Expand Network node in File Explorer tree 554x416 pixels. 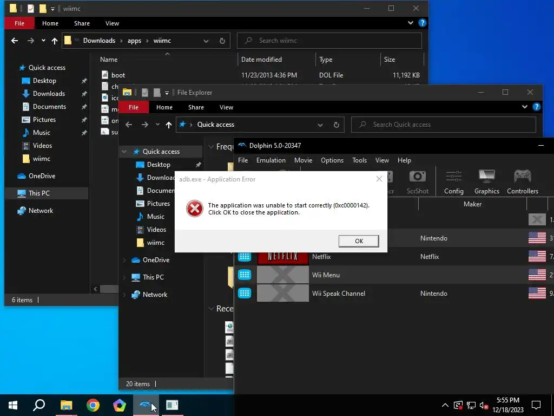pyautogui.click(x=124, y=295)
